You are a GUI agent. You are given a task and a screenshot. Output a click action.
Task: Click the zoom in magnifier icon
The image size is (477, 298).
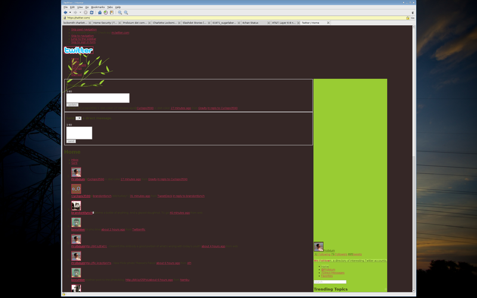point(120,12)
